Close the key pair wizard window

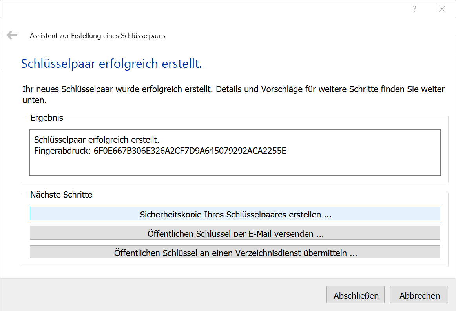pos(442,9)
